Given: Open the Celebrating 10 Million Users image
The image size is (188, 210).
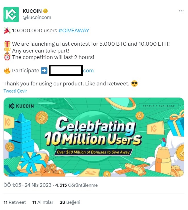Looking at the screenshot, I should 94,137.
